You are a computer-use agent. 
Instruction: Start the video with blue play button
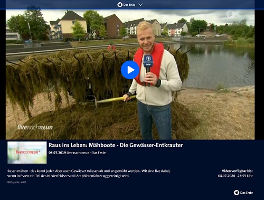(130, 70)
